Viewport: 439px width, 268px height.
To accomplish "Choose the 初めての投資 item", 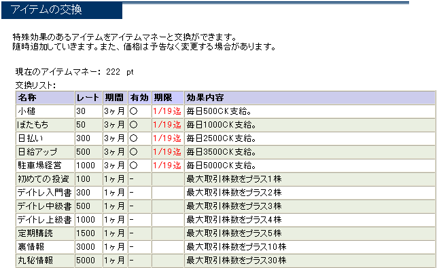I will point(43,179).
